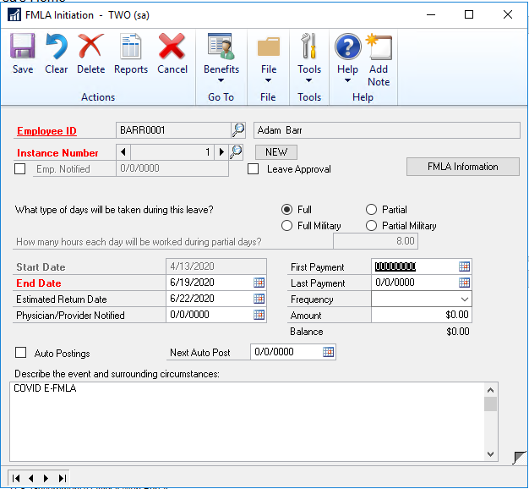Viewport: 529px width, 489px height.
Task: Click the description scrollbar up arrow
Action: [490, 390]
